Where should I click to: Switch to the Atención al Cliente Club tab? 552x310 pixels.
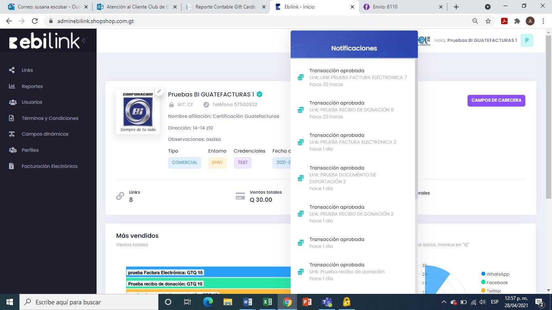click(137, 7)
